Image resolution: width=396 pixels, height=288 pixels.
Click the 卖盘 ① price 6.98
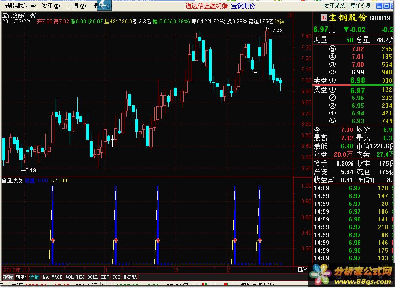(357, 80)
